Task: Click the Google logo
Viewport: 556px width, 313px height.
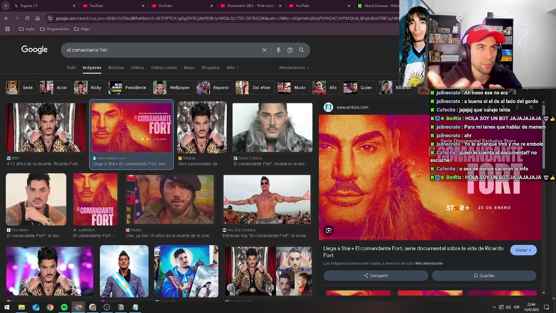Action: click(34, 50)
